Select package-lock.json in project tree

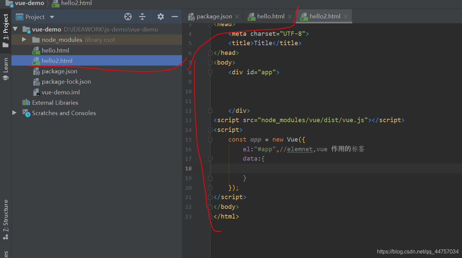(66, 82)
